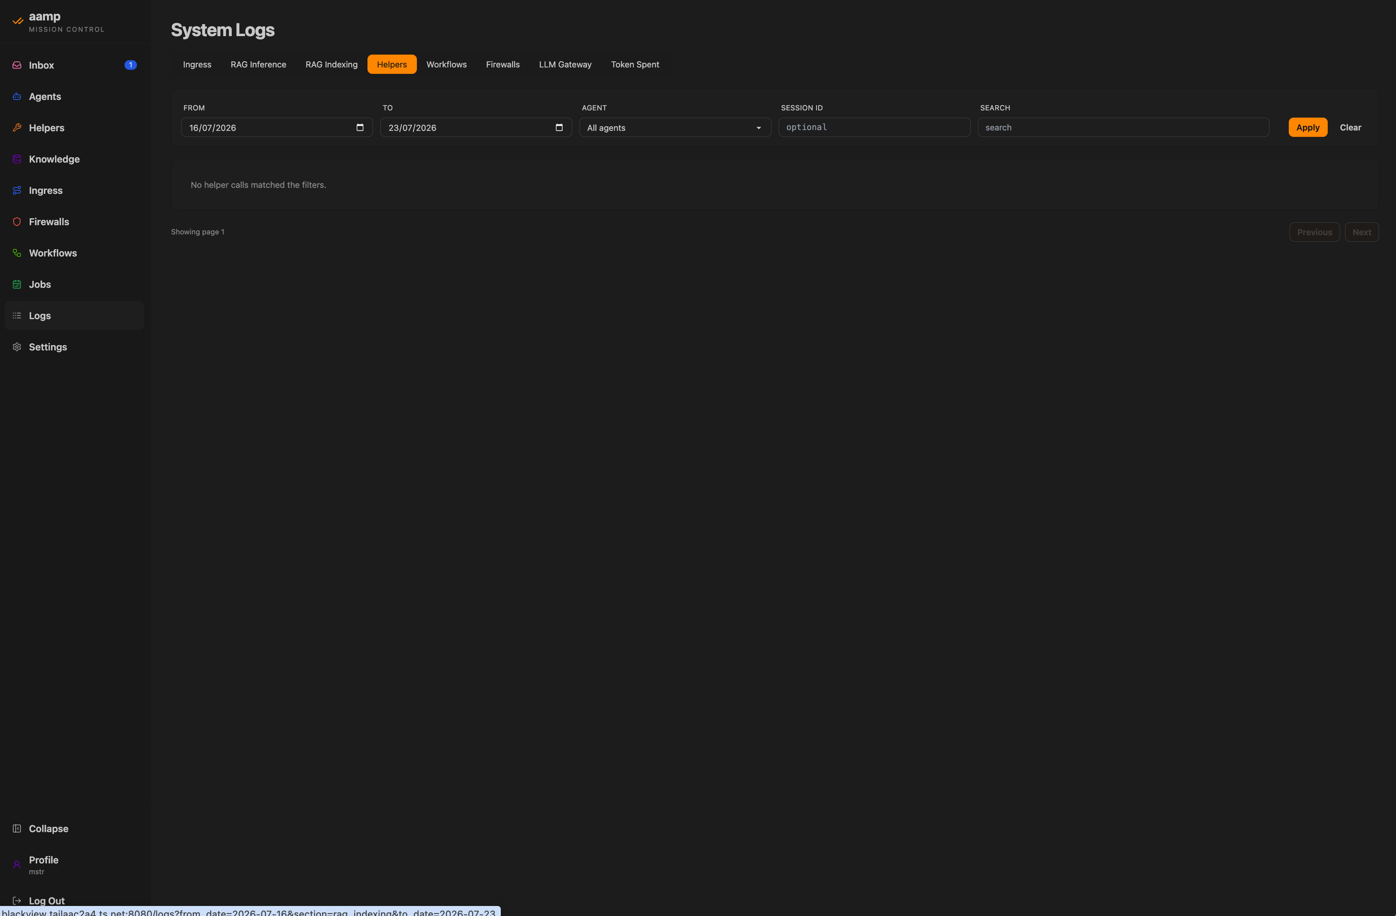Click the Next page button
Screen dimensions: 1396x916
[x=1361, y=232]
